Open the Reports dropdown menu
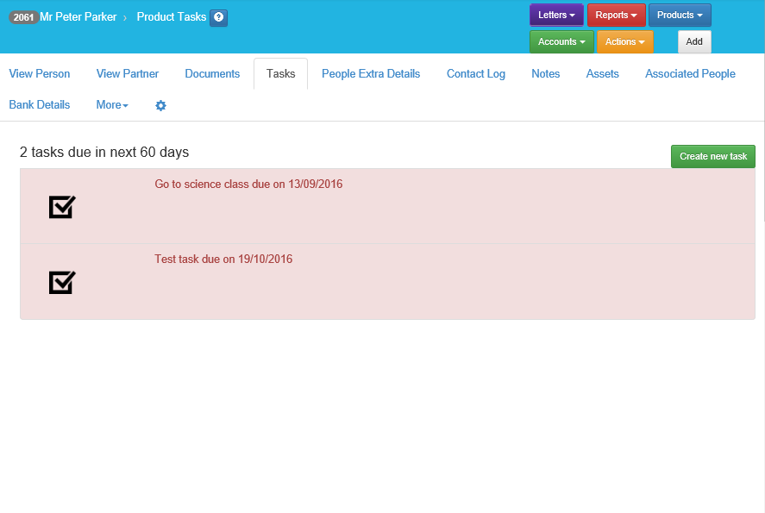 (x=616, y=16)
